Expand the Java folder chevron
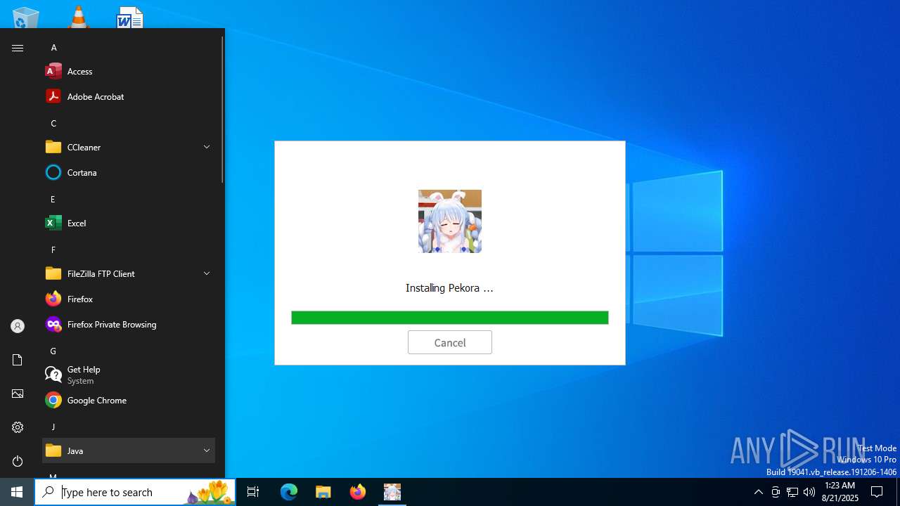Screen dimensions: 900x506 (x=207, y=450)
